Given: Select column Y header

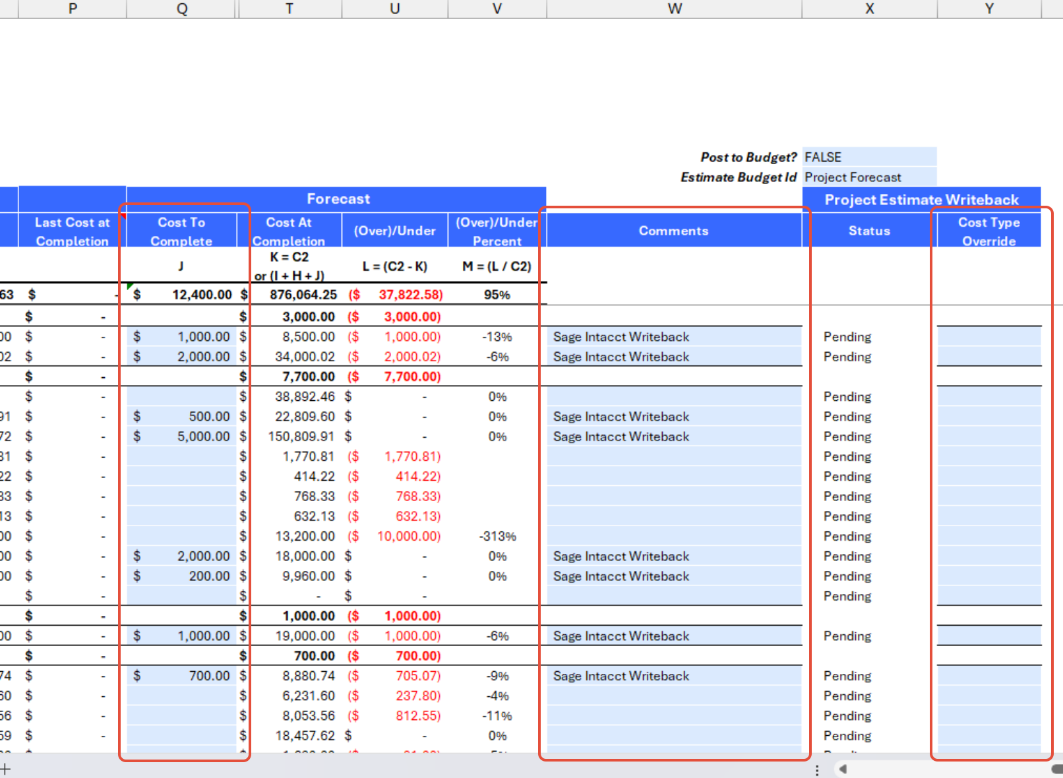Looking at the screenshot, I should coord(989,9).
